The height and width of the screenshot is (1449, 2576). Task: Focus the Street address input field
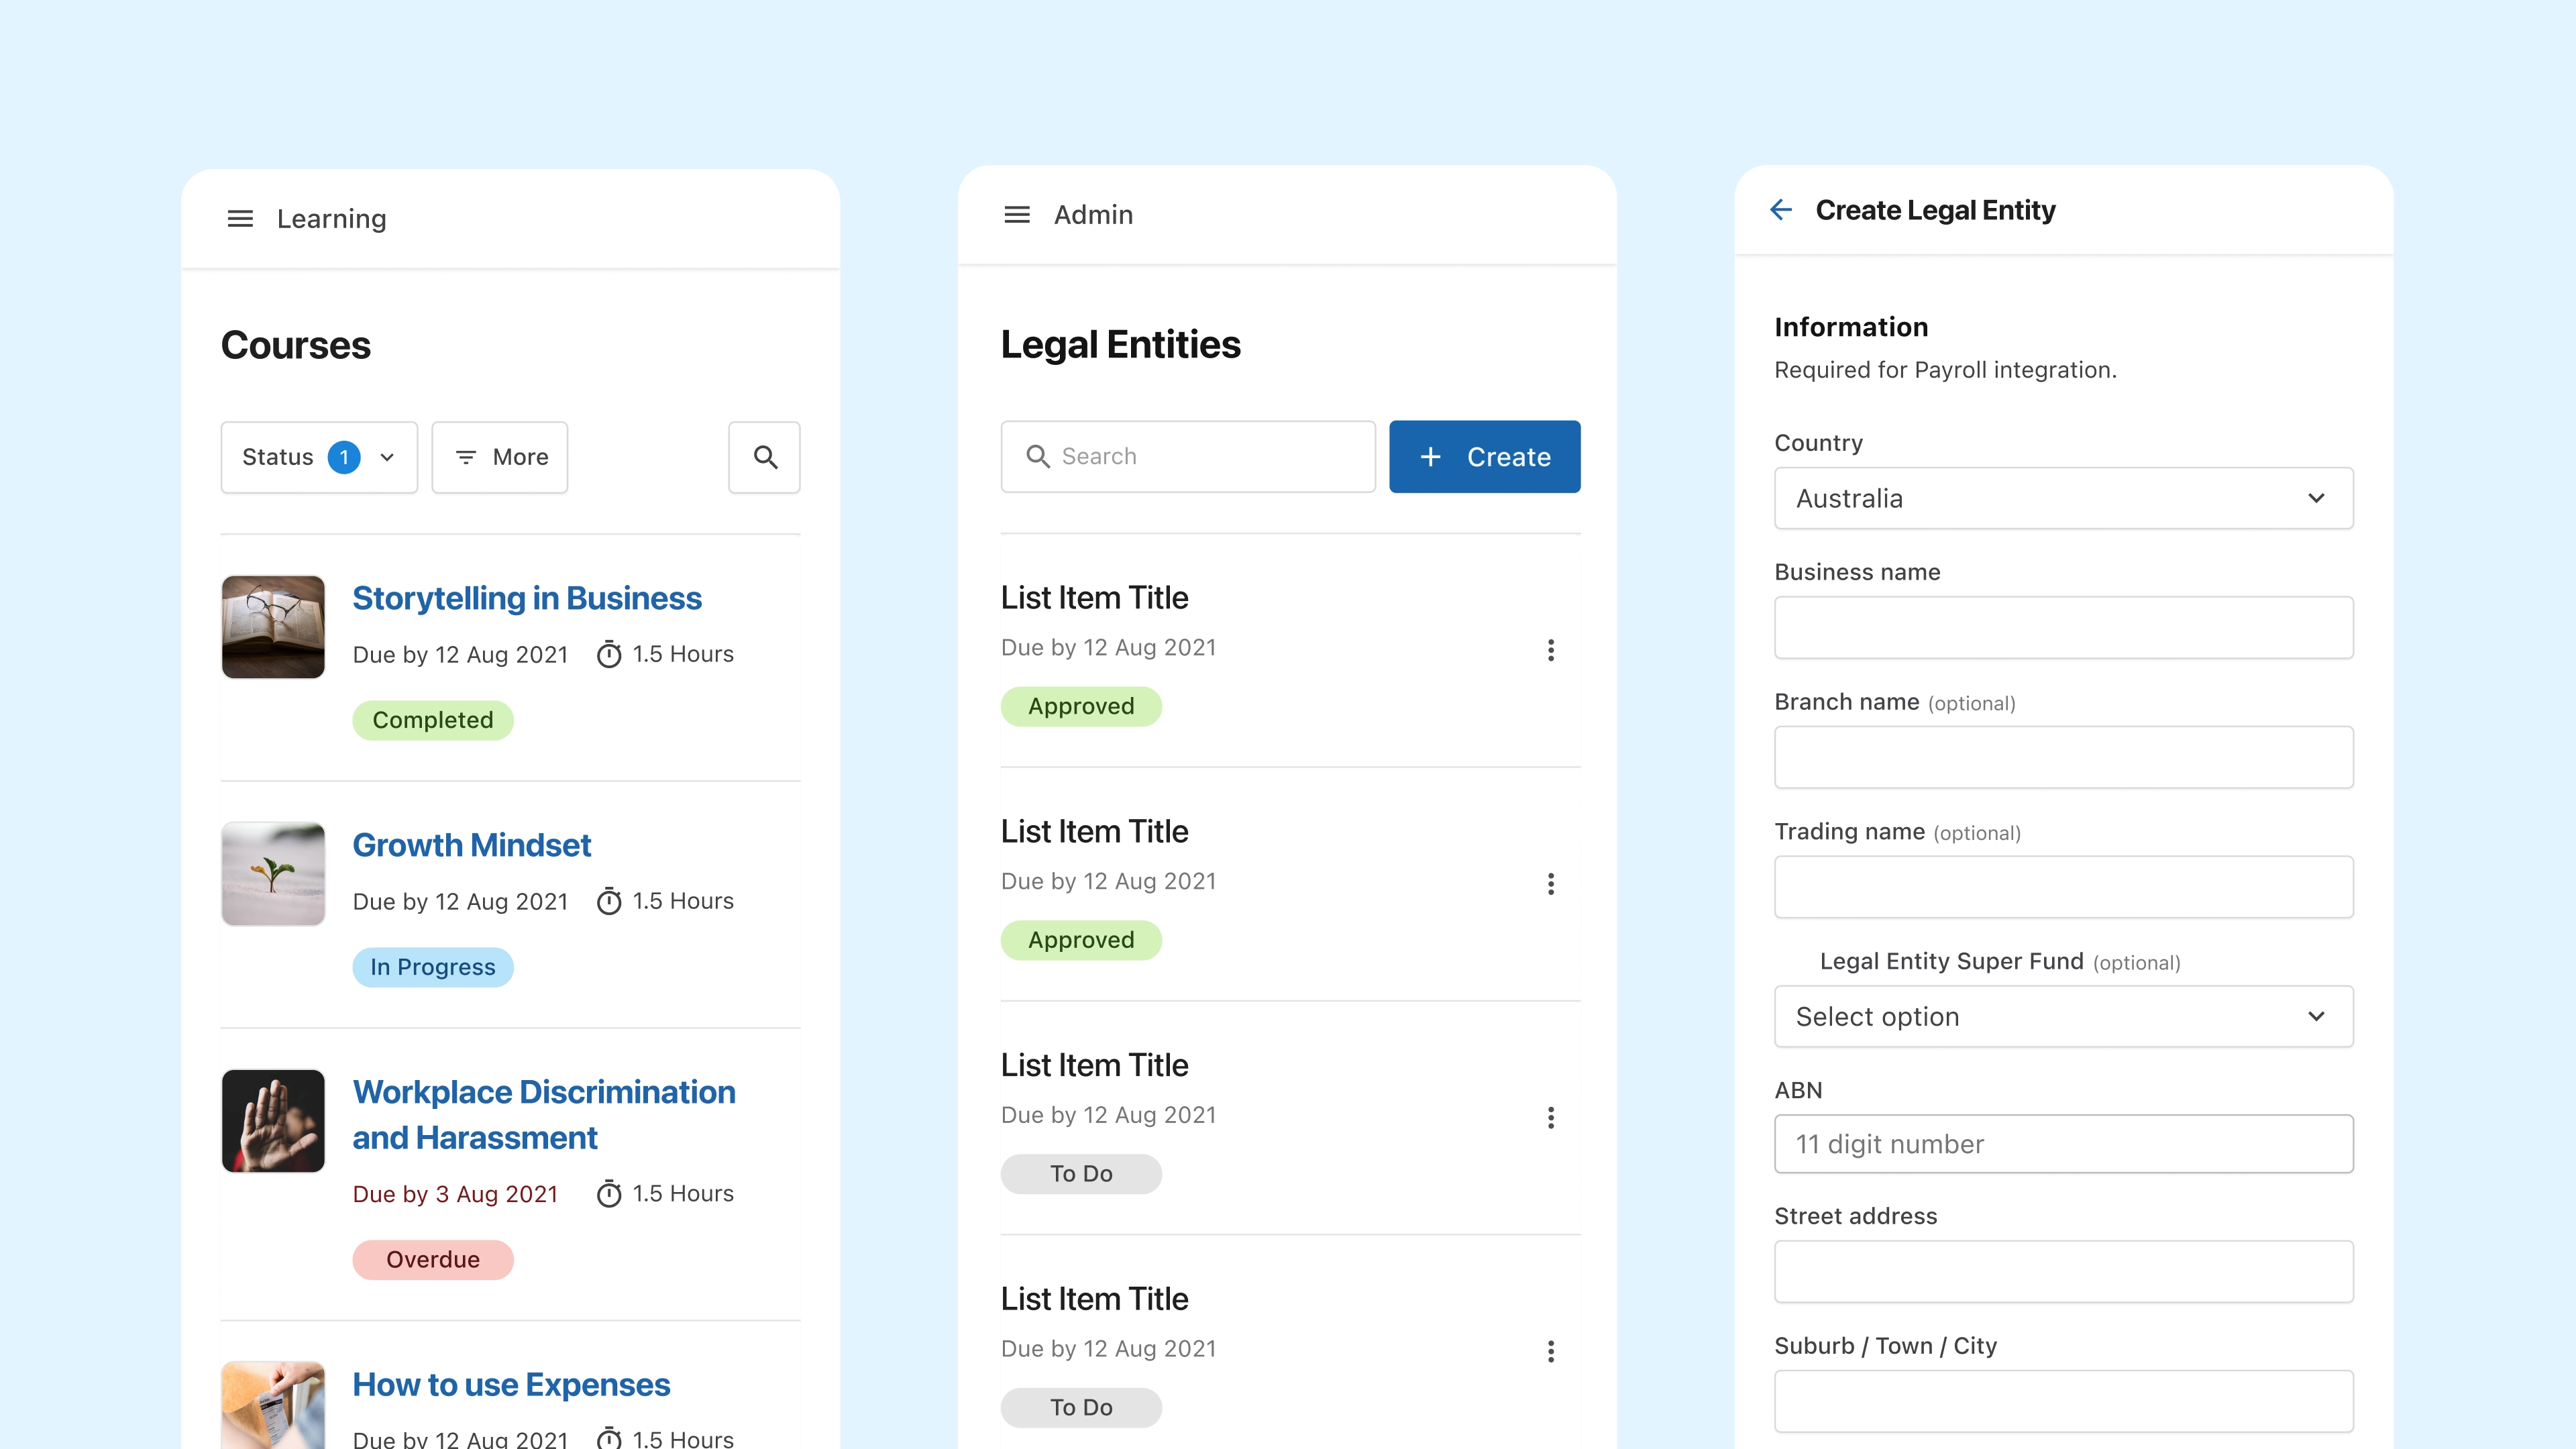(x=2063, y=1271)
